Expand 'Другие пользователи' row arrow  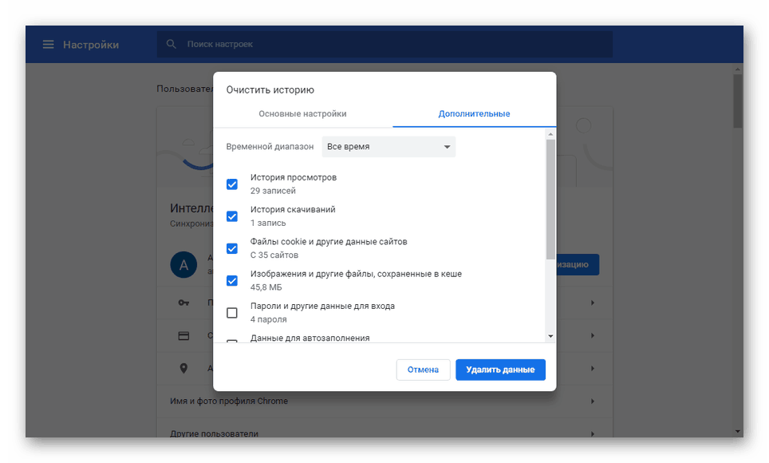(x=593, y=433)
